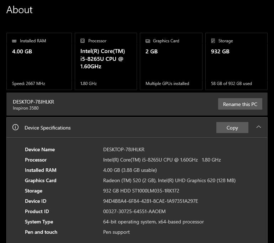Viewport: 274px width, 243px height.
Task: Click the Device ID value text
Action: [151, 201]
